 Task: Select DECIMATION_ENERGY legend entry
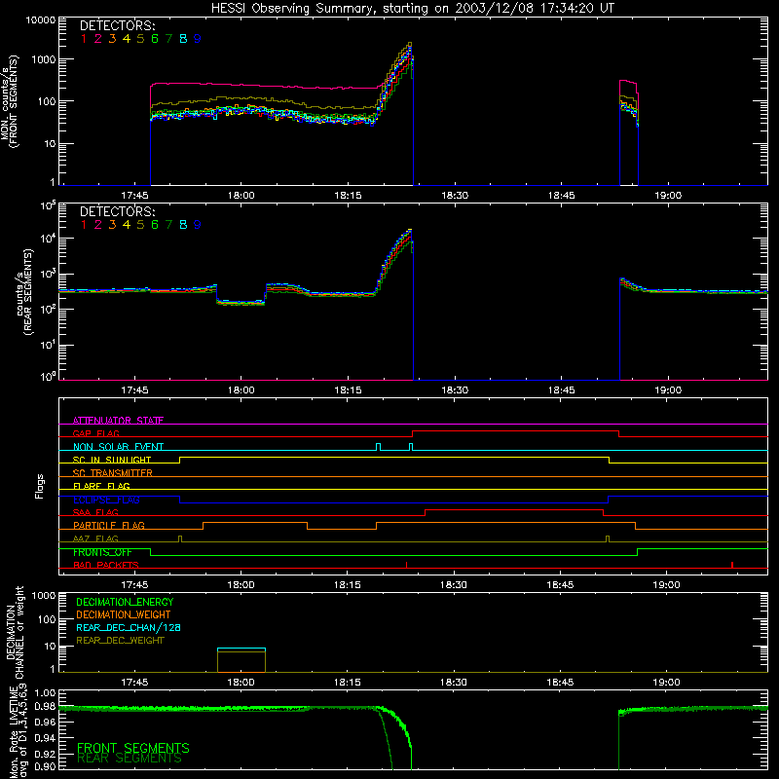tap(125, 602)
